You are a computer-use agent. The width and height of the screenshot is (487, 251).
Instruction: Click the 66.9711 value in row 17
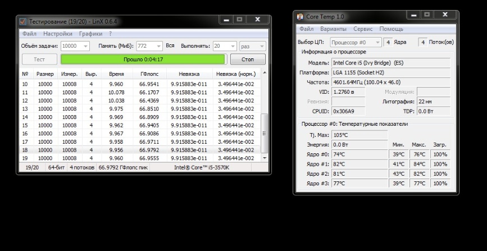pyautogui.click(x=149, y=142)
